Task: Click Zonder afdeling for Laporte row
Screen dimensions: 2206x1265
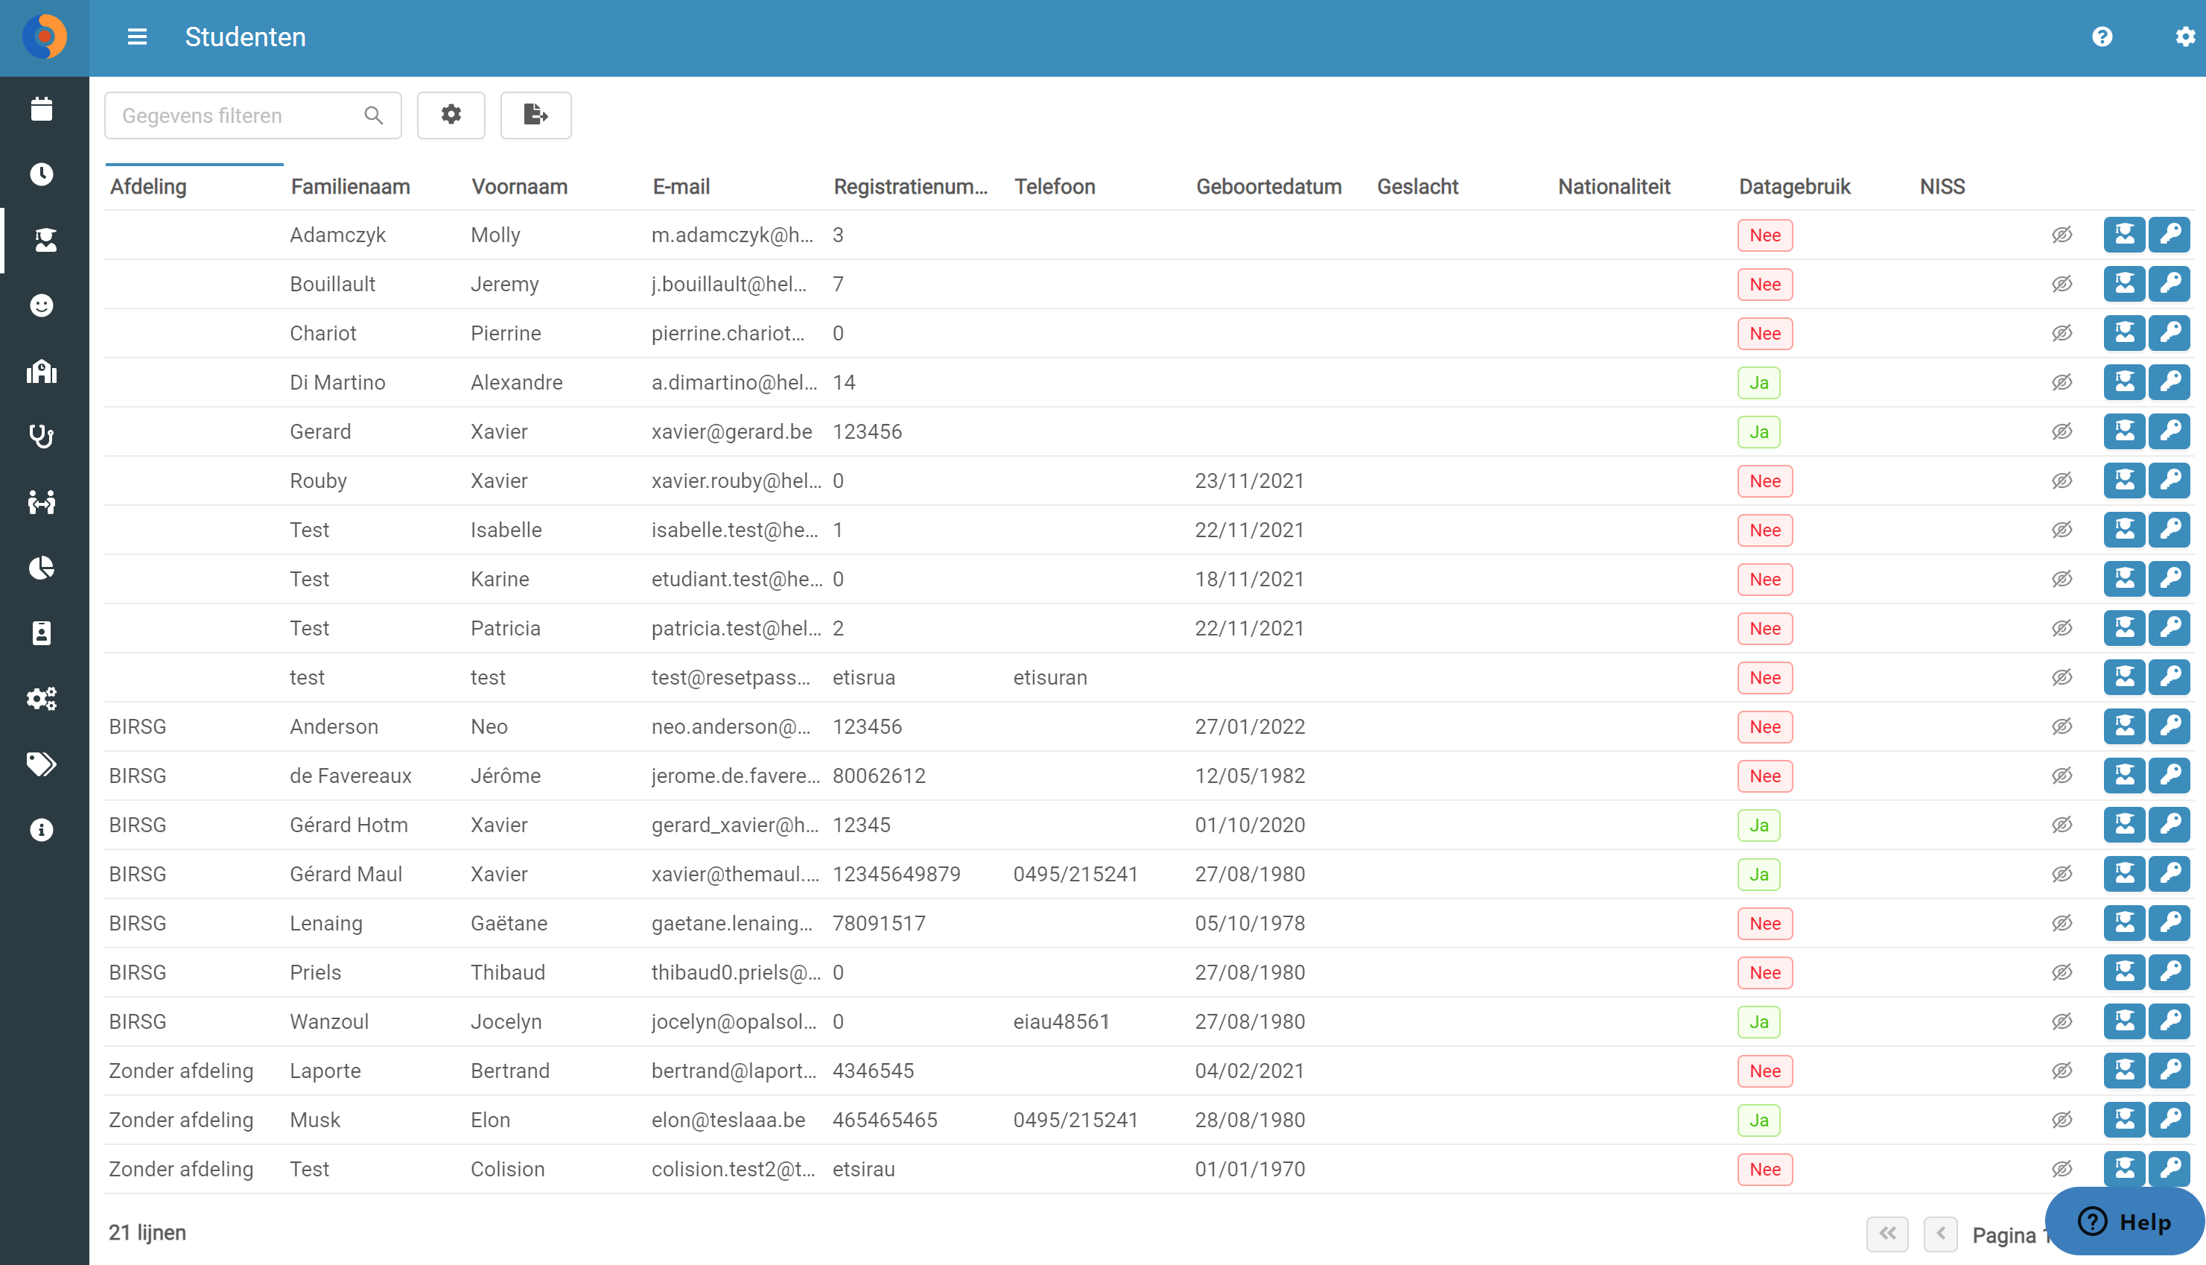Action: (181, 1071)
